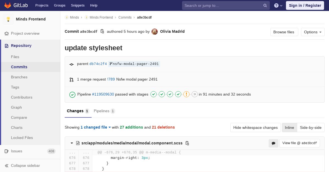The height and width of the screenshot is (172, 329).
Task: Collapse the modal.component.scss diff
Action: point(72,143)
